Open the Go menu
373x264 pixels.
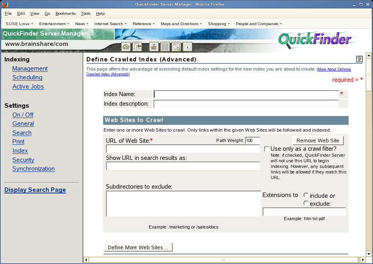click(47, 14)
